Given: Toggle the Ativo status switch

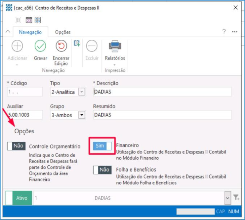Looking at the screenshot, I should click(x=19, y=198).
